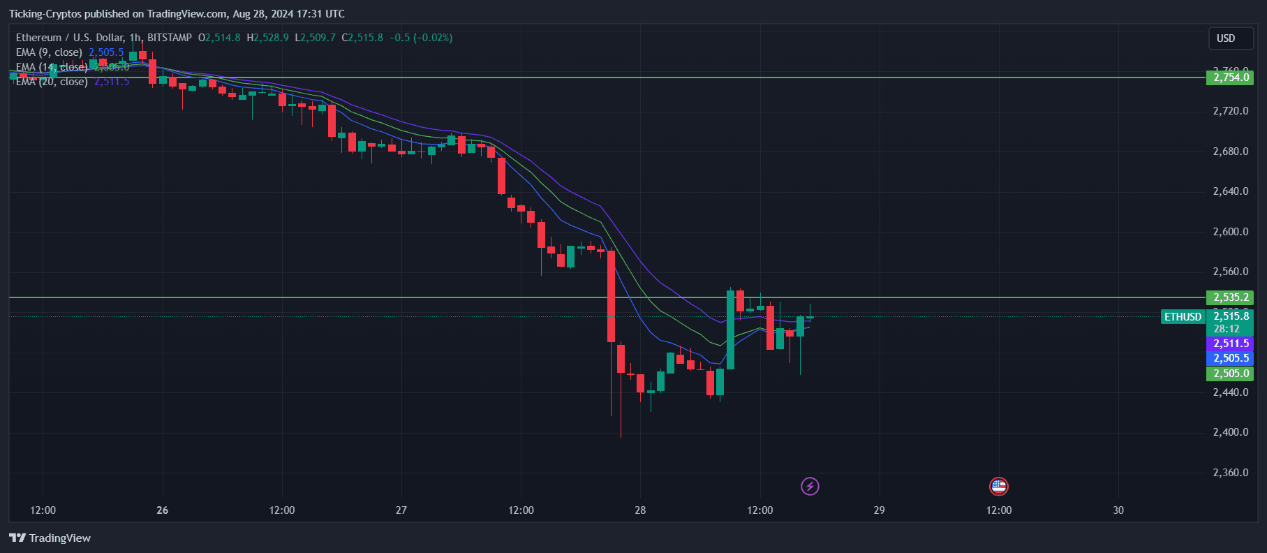Screen dimensions: 1267x553
Task: Click the L2,509.7 low value
Action: 315,38
